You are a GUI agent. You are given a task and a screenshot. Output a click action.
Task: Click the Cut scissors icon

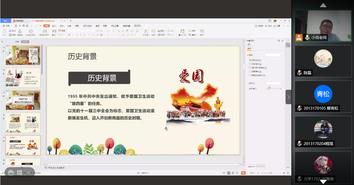point(10,31)
